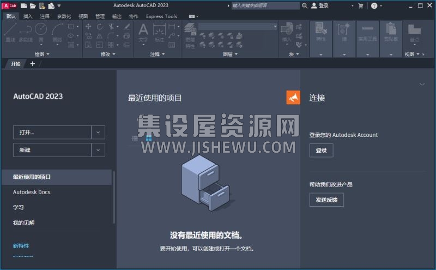Screen dimensions: 436x270
Task: Select the Rotate tool in the modify panel
Action: pos(100,26)
